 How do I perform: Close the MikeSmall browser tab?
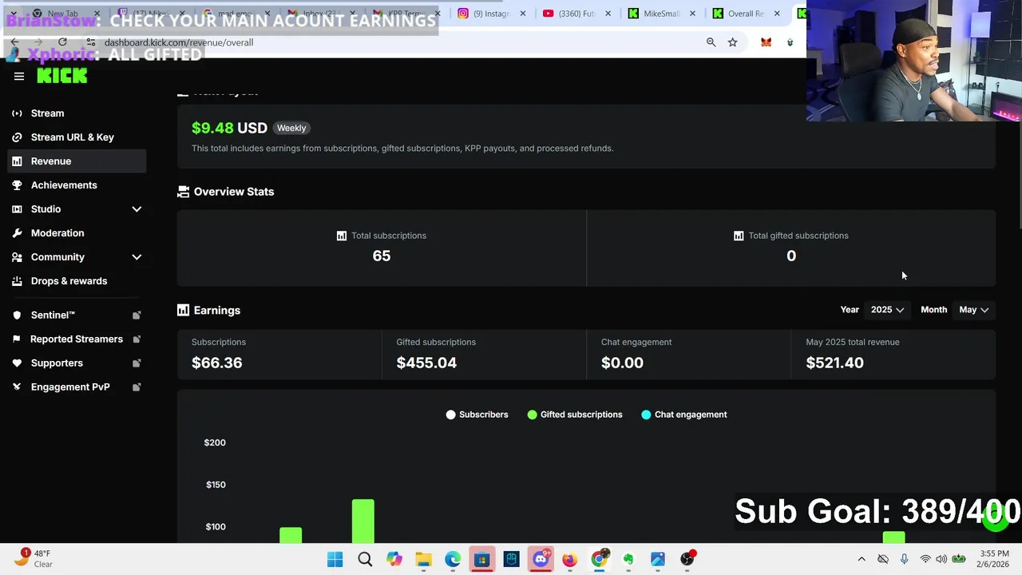692,14
